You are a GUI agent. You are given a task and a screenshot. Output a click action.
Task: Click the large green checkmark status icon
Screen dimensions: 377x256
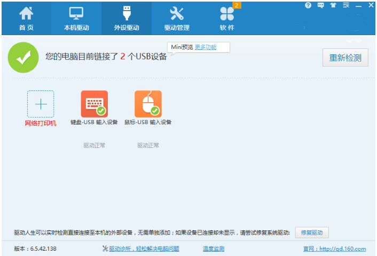(x=23, y=58)
